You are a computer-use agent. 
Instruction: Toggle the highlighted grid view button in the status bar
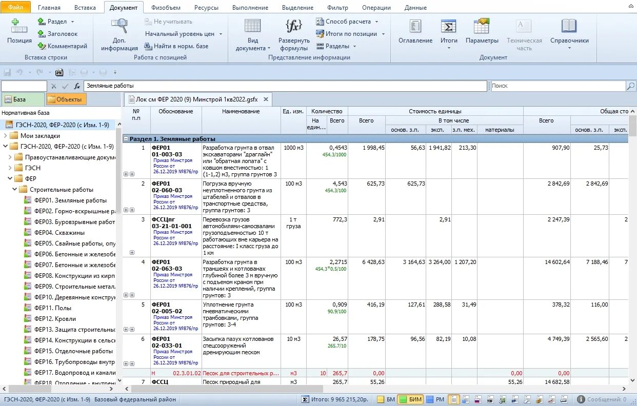[x=453, y=399]
